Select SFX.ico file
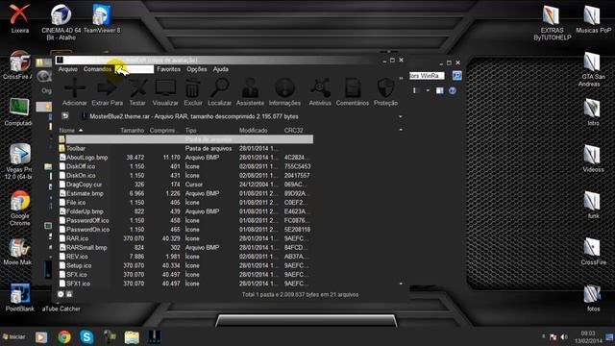The height and width of the screenshot is (346, 615). [x=185, y=275]
